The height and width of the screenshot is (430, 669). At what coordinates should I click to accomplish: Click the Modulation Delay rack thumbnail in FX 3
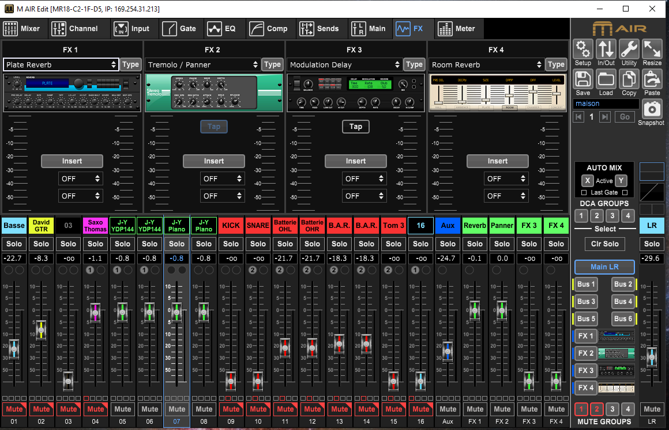[356, 93]
